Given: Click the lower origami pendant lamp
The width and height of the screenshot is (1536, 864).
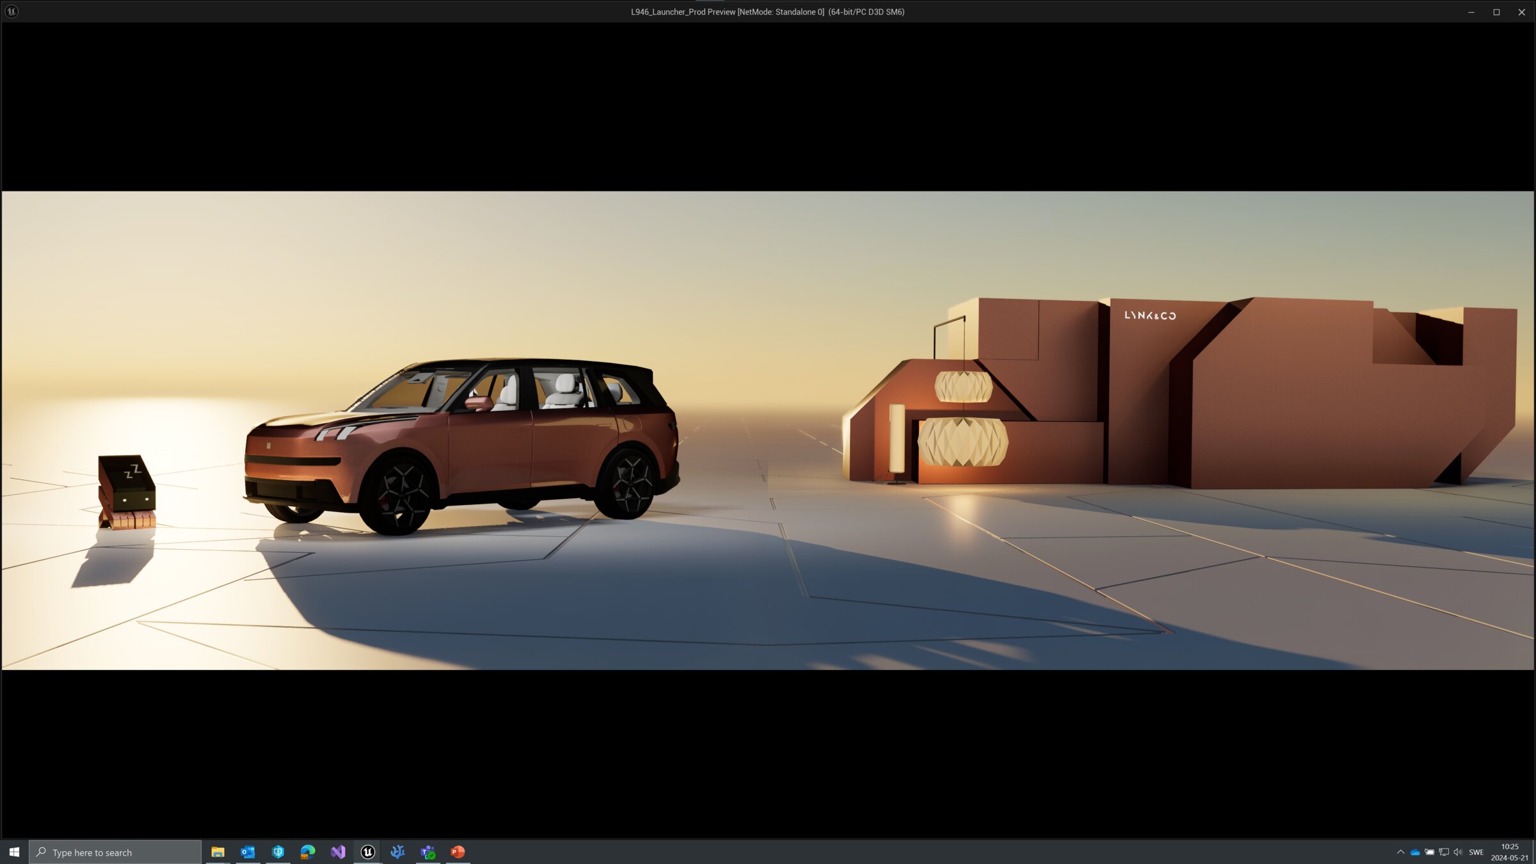Looking at the screenshot, I should point(963,442).
